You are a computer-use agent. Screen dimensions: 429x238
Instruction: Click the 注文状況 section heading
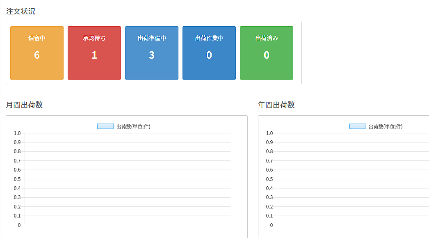21,11
